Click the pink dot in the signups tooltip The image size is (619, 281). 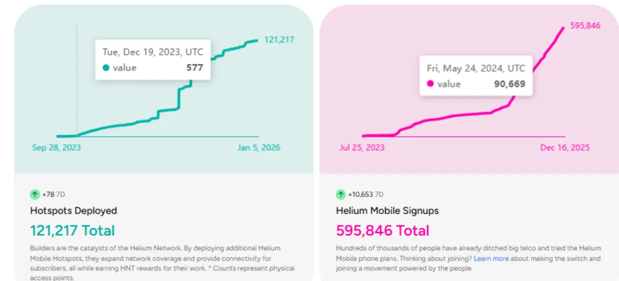tap(430, 84)
